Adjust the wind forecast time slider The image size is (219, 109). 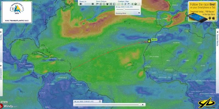[128, 9]
